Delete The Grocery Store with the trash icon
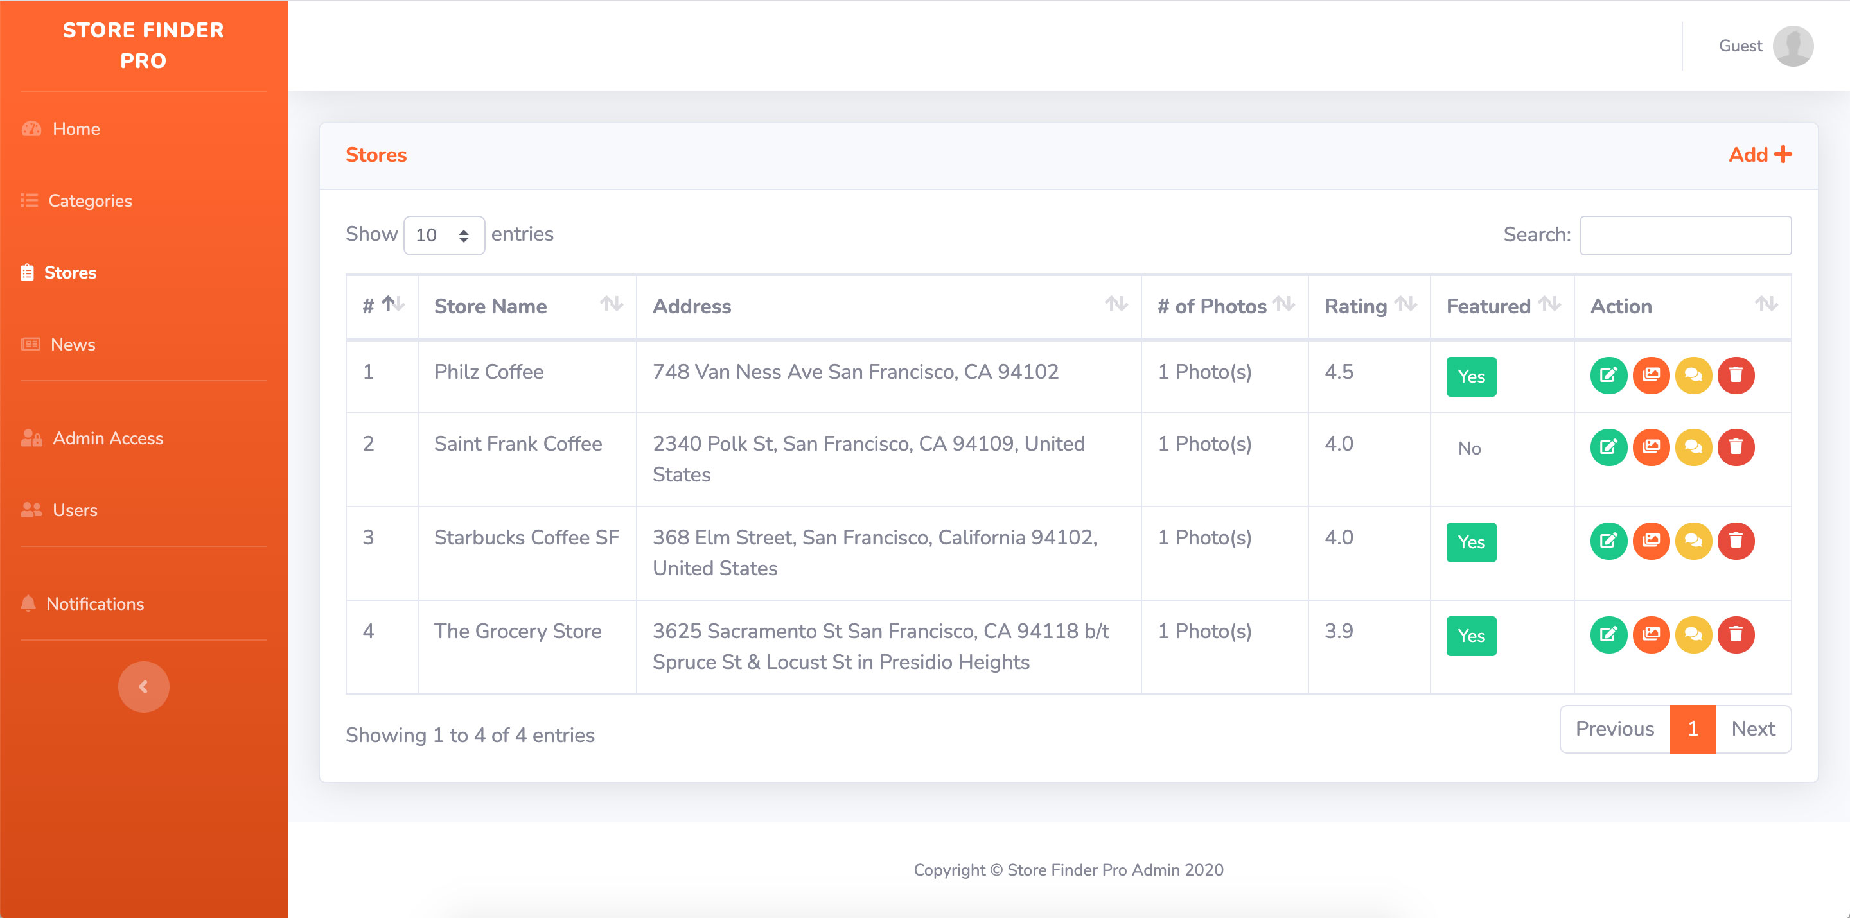The image size is (1850, 918). (1735, 634)
